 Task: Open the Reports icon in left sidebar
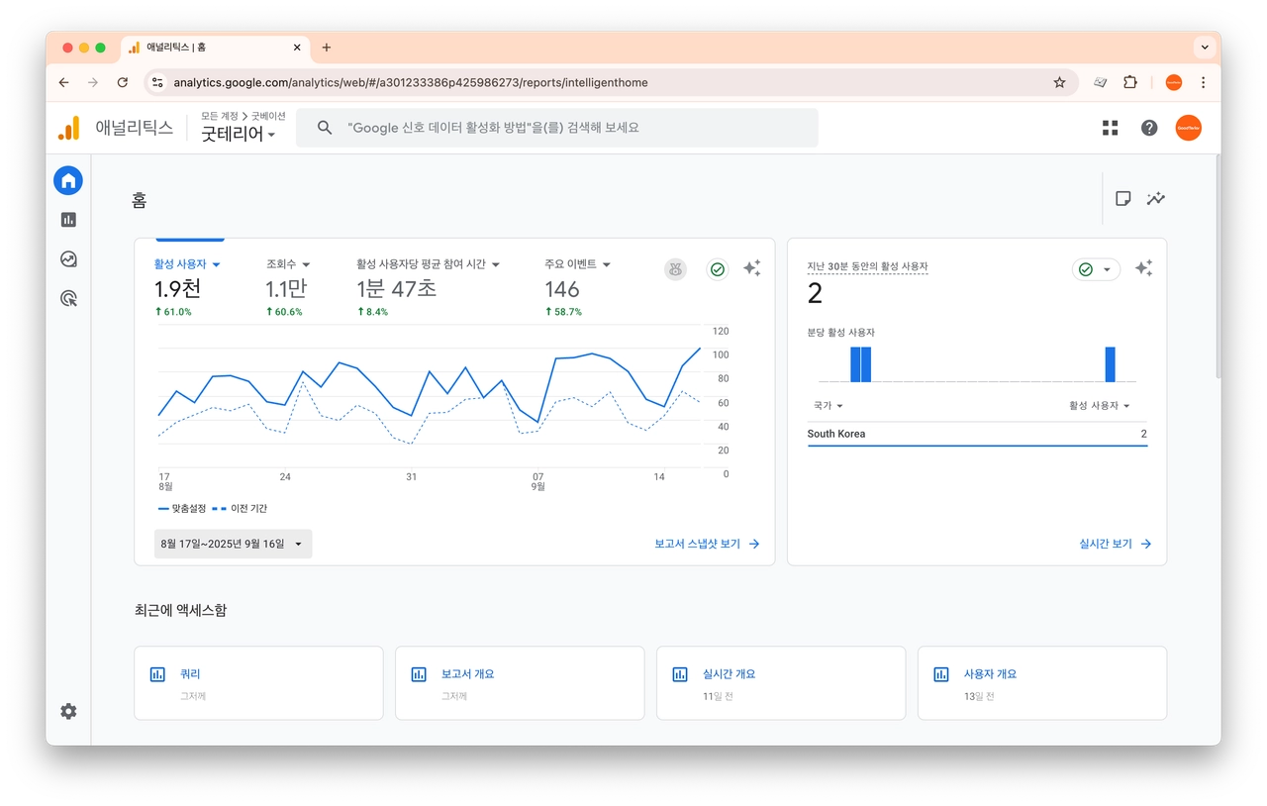tap(68, 220)
